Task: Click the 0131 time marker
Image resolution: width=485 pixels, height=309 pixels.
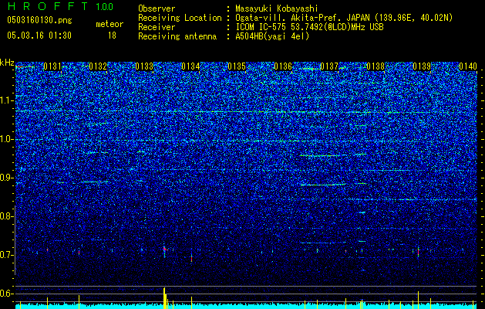Action: point(52,66)
